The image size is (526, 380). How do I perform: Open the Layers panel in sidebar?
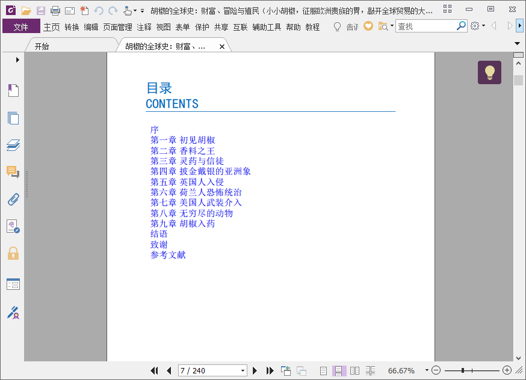click(x=13, y=145)
